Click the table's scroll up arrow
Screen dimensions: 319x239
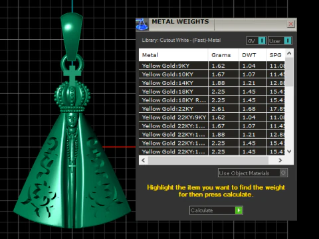tap(289, 53)
